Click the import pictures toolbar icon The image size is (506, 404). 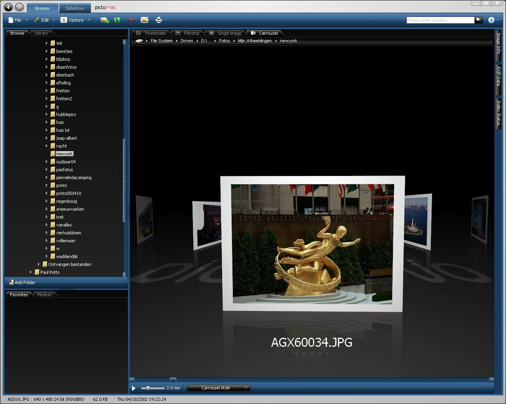pyautogui.click(x=105, y=20)
